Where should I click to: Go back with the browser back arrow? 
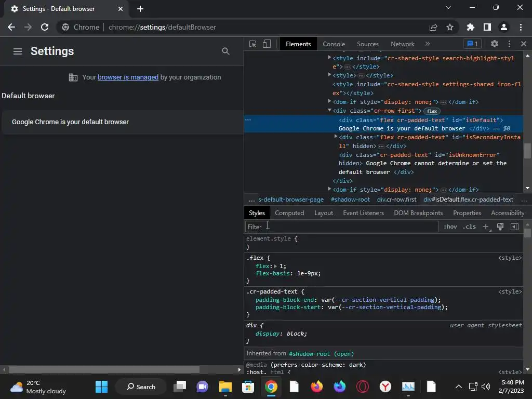(11, 27)
